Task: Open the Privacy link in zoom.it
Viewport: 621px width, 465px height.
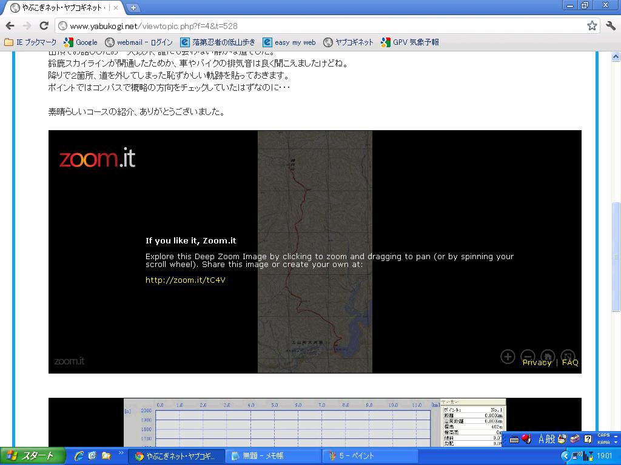Action: (x=537, y=363)
